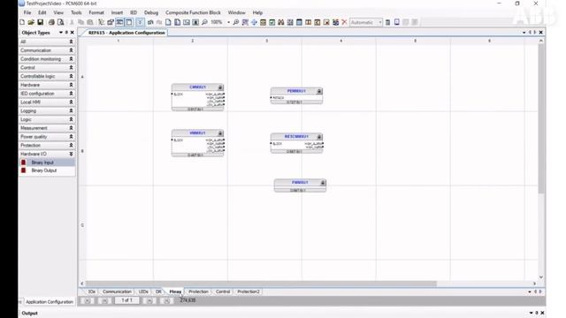Click the zoom magnifier left of 100%

click(x=204, y=22)
